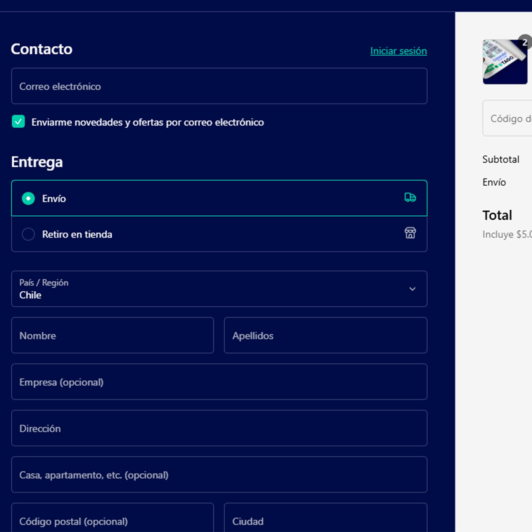Select the Código postal field
The width and height of the screenshot is (532, 532).
(x=112, y=521)
